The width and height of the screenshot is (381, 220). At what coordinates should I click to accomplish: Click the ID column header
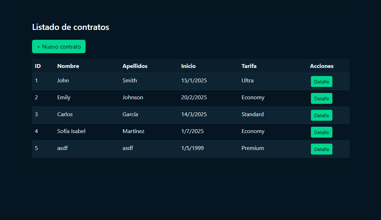click(38, 66)
